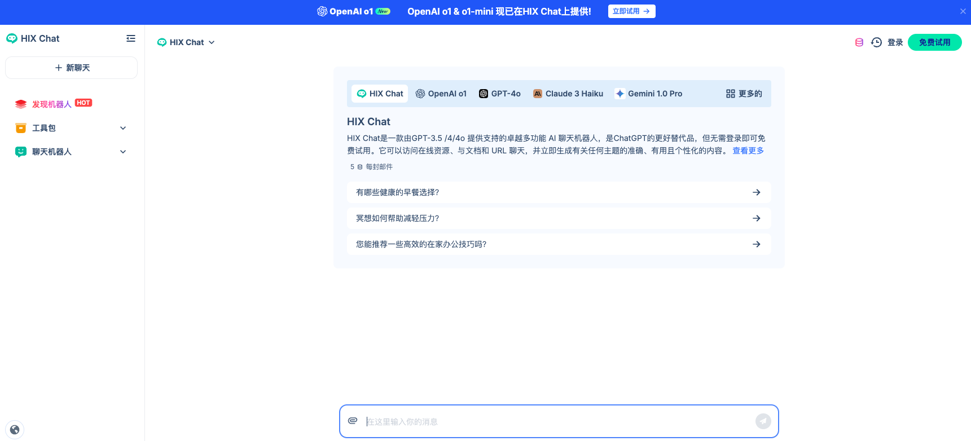Viewport: 971px width, 441px height.
Task: Open the HIX Chat model dropdown in header
Action: [186, 42]
